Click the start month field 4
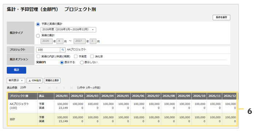 (60, 41)
